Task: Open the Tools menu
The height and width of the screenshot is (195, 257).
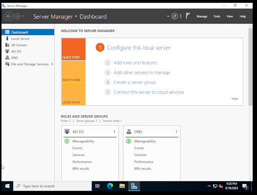Action: coord(216,17)
